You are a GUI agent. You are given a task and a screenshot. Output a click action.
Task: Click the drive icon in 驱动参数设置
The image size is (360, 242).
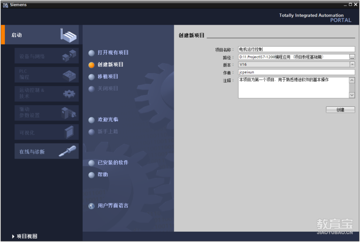pos(69,113)
